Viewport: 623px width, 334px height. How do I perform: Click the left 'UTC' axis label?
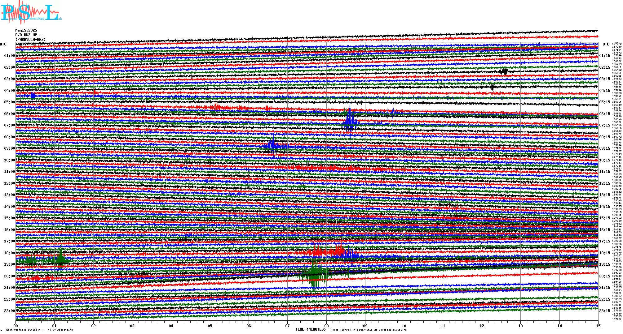click(3, 44)
